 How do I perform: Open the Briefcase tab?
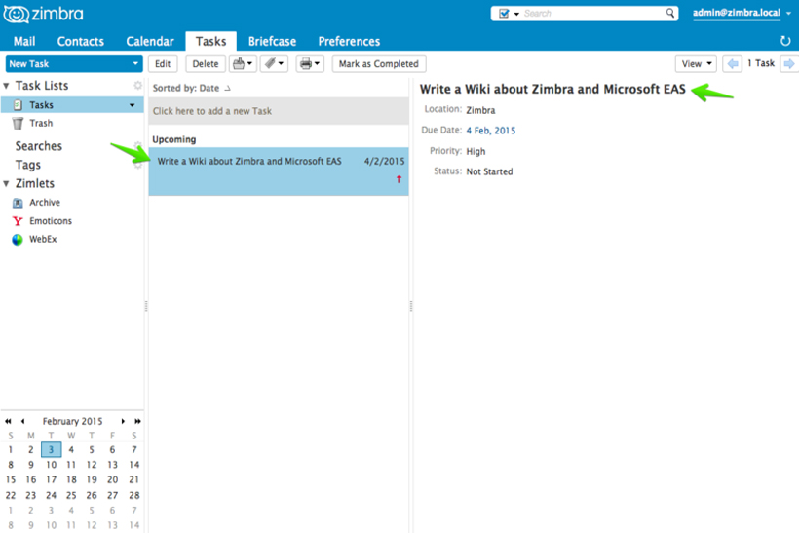(x=272, y=41)
